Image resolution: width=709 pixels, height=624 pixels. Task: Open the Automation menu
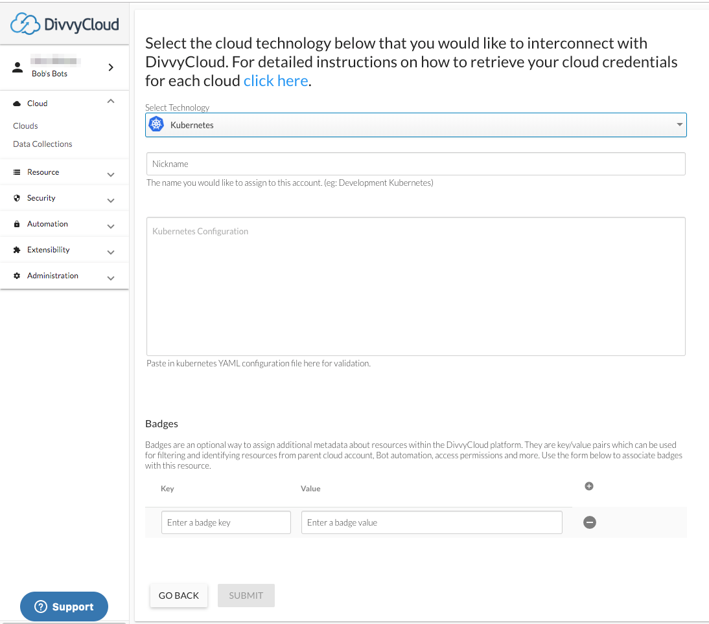65,224
